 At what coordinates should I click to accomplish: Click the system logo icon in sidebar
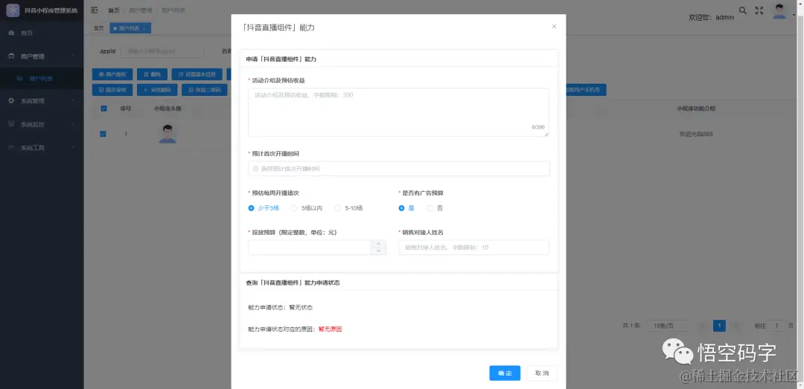(x=13, y=10)
